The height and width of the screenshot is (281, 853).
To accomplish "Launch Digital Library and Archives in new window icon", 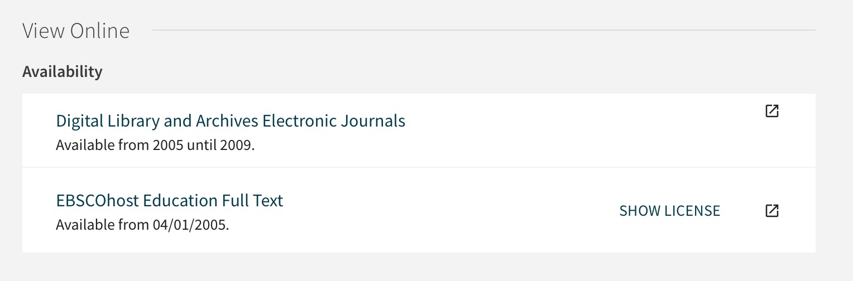I will click(x=771, y=111).
